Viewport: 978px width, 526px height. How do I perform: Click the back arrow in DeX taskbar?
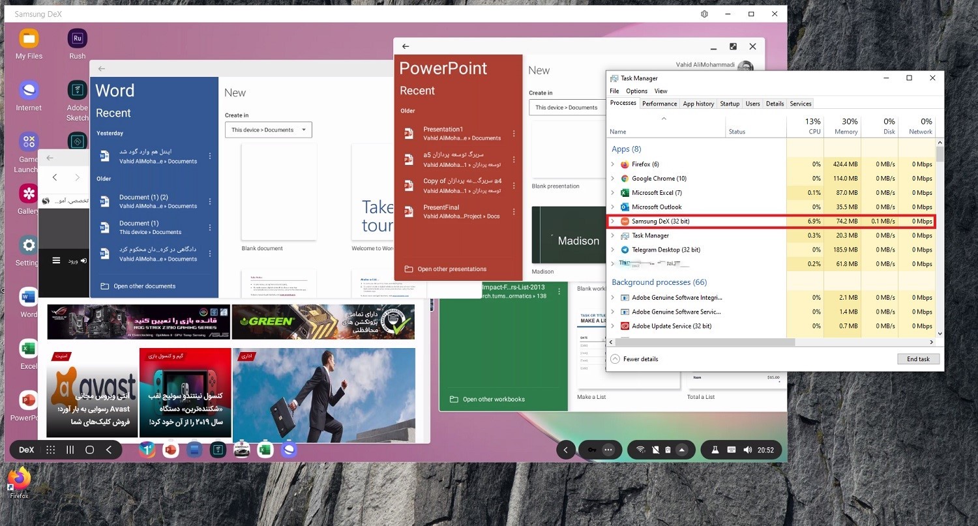[109, 450]
